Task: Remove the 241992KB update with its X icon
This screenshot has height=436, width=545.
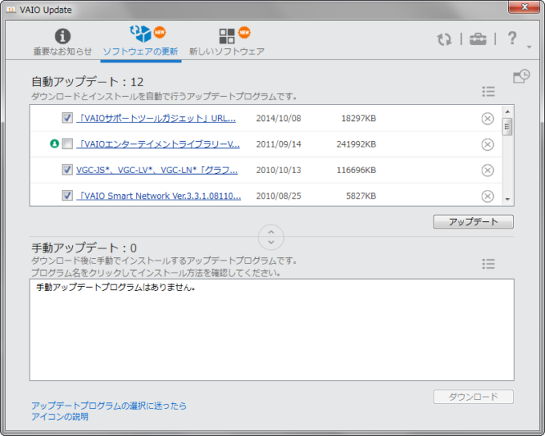Action: click(487, 144)
